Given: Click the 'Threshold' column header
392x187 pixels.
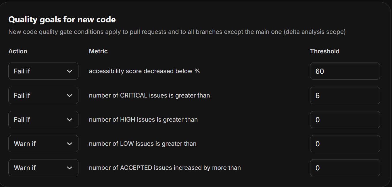Looking at the screenshot, I should pyautogui.click(x=325, y=51).
